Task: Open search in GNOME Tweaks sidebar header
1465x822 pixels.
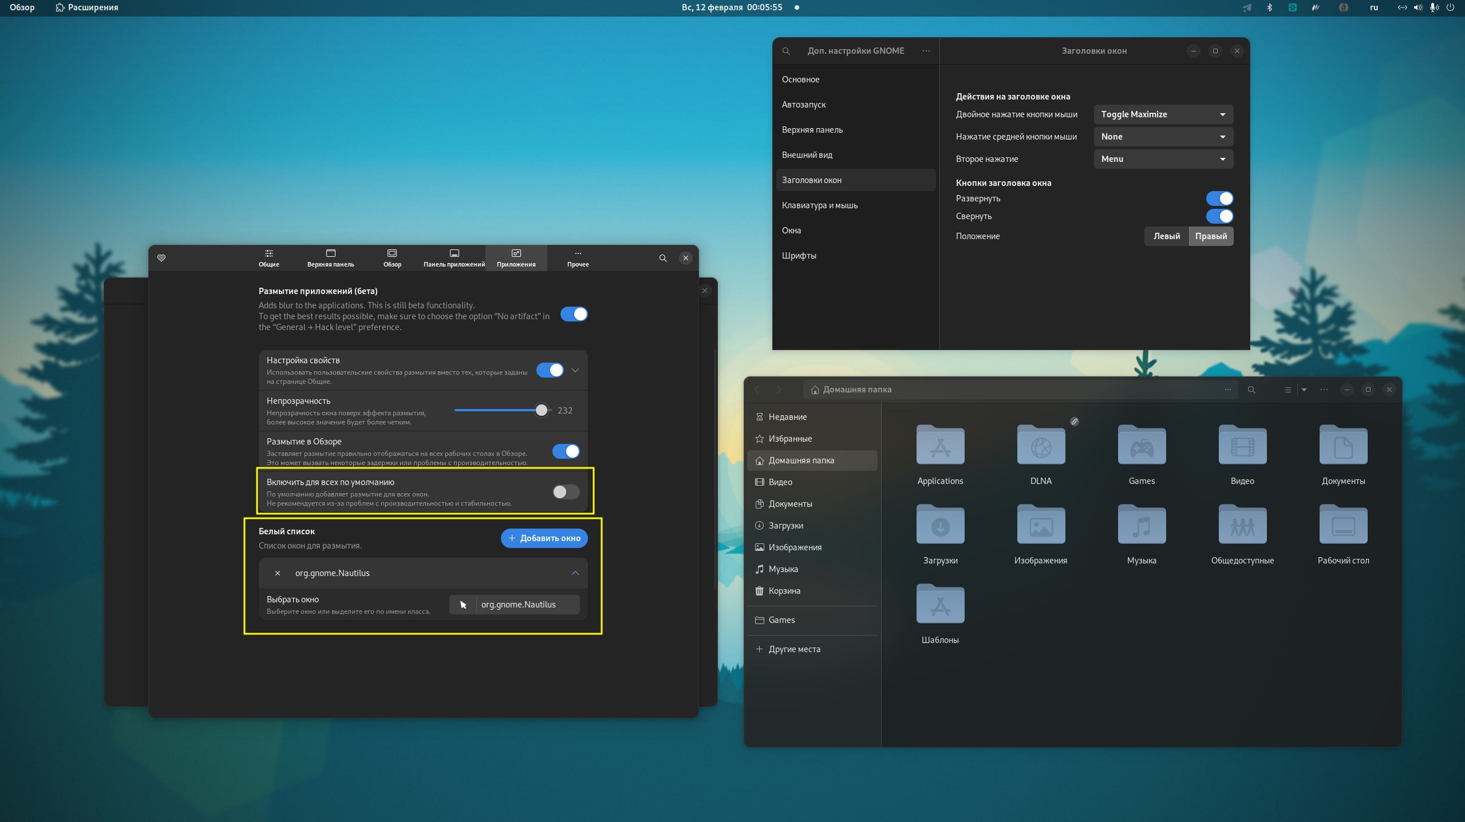Action: [787, 51]
